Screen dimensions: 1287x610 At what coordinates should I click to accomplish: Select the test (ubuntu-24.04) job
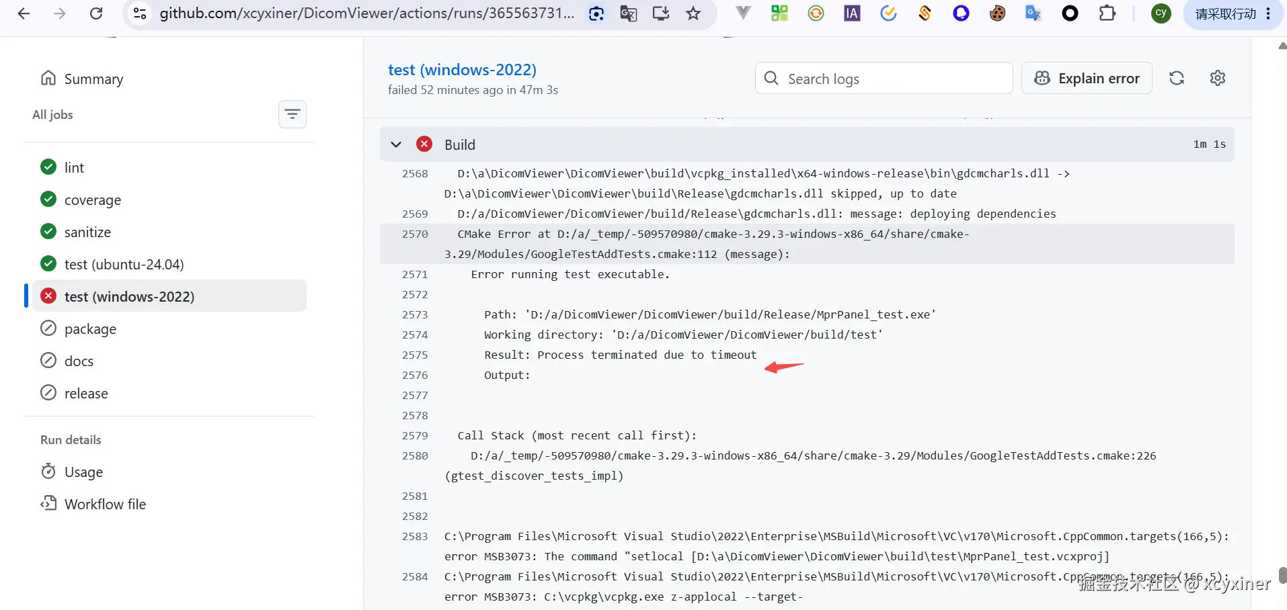(x=169, y=264)
